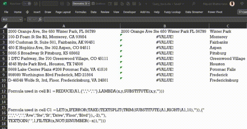Image resolution: width=247 pixels, height=129 pixels.
Task: Select row 5 header
Action: (x=4, y=53)
